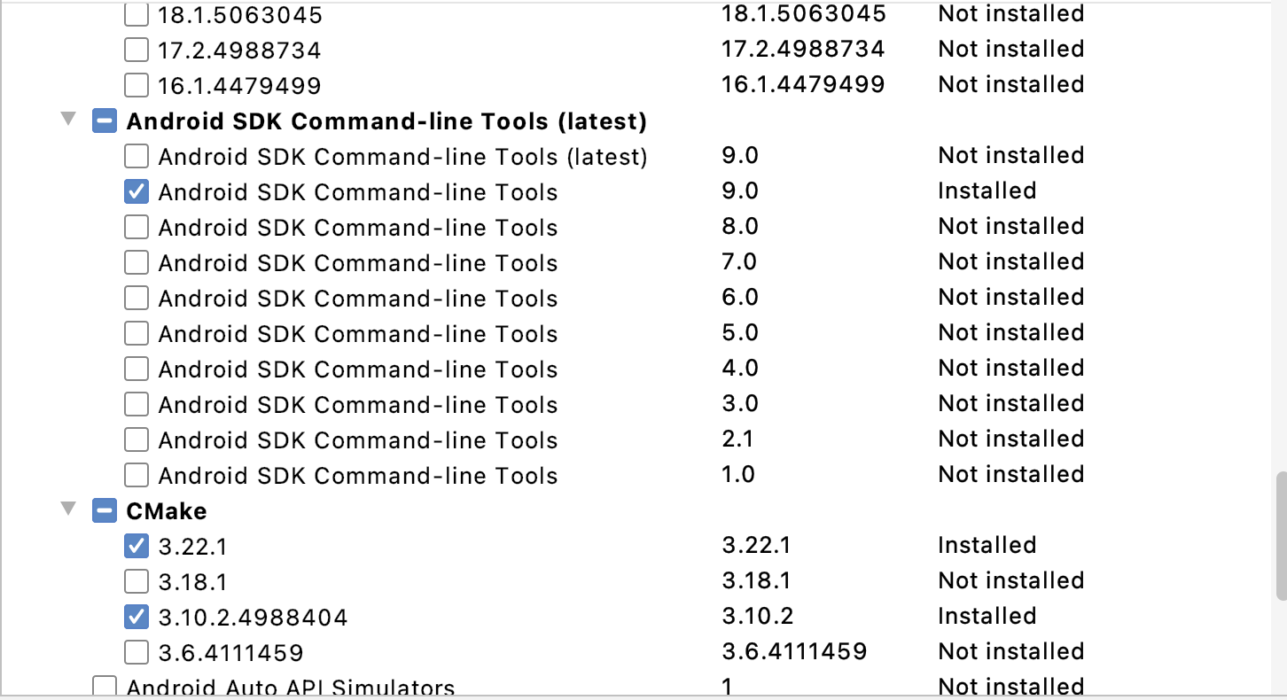Click version cell '3.10.2'
Screen dimensions: 1287x700
(757, 616)
